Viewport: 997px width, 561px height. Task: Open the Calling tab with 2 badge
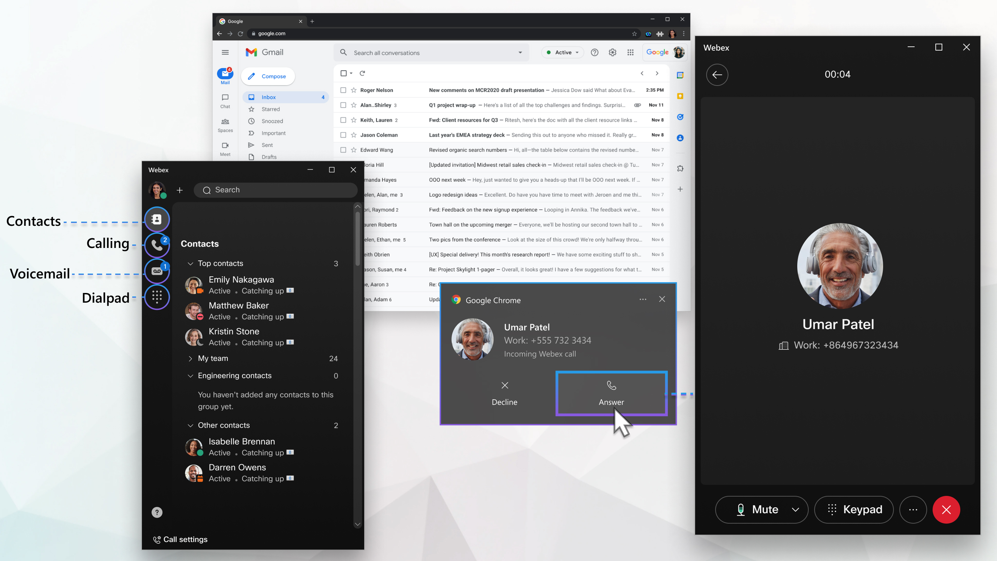click(x=157, y=245)
